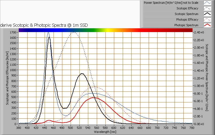215x135 pixels.
Task: Click the 'Photopic Efficacy' legend text
Action: 187,20
